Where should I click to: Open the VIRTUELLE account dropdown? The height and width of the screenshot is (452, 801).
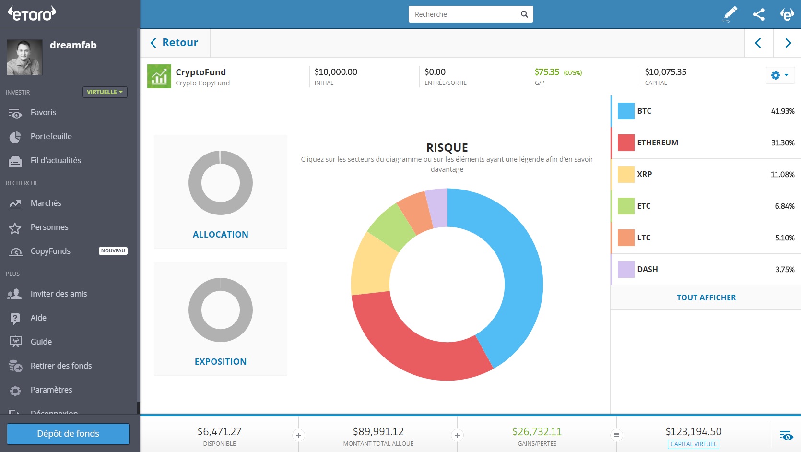click(x=105, y=92)
